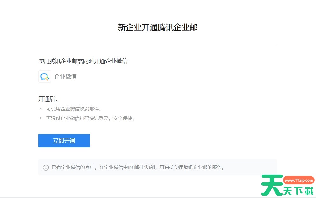Image resolution: width=316 pixels, height=198 pixels.
Task: Click the line 可使用企业微信收发邮件
Action: coord(73,109)
